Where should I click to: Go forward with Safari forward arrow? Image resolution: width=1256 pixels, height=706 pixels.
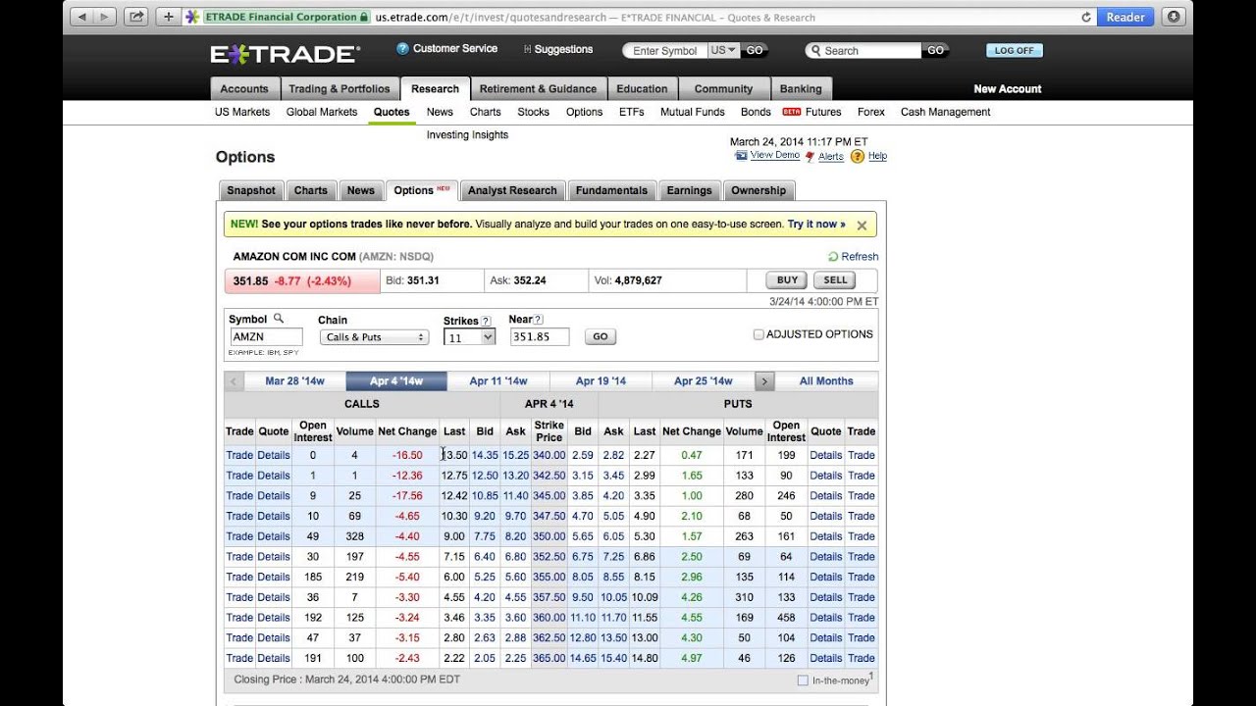coord(105,17)
